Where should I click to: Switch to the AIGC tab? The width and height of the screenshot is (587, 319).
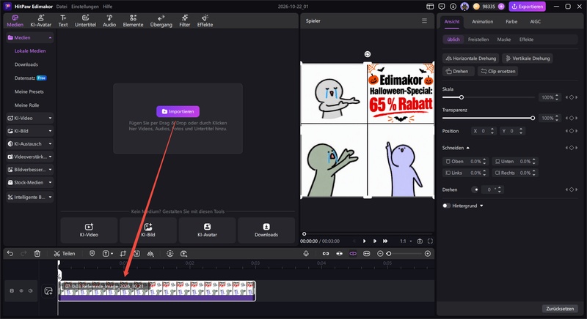tap(536, 22)
